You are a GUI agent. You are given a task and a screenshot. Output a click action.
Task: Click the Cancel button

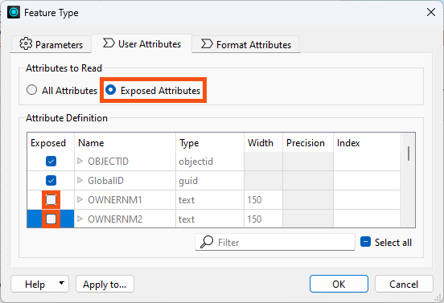click(404, 284)
